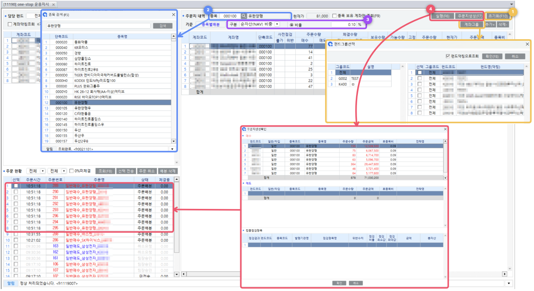The image size is (534, 291).
Task: Check the 선택 box for order 289
Action: [16, 186]
